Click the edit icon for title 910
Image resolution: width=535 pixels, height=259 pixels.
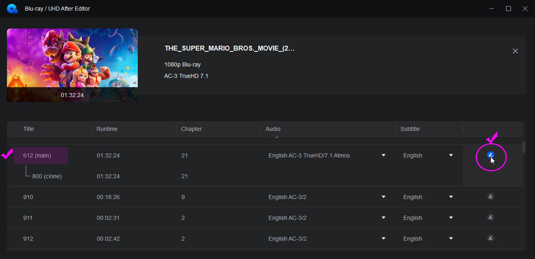tap(490, 197)
